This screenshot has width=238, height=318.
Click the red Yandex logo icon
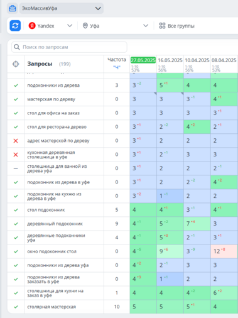pyautogui.click(x=32, y=26)
